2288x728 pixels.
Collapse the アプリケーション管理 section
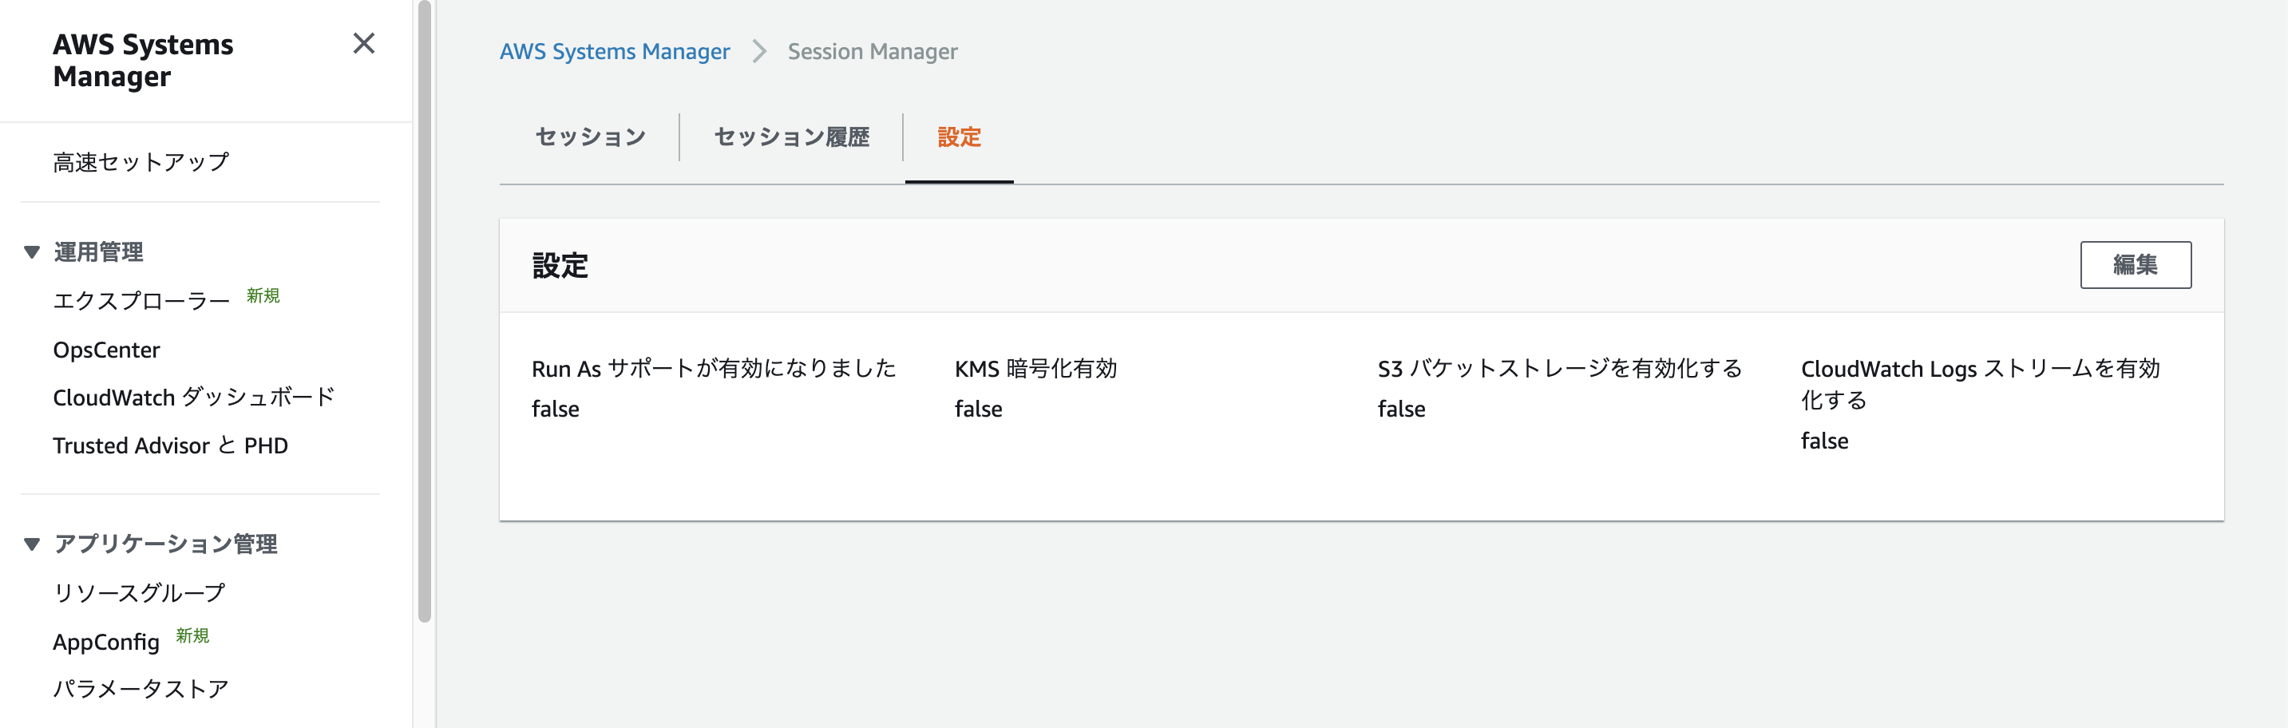pos(32,544)
